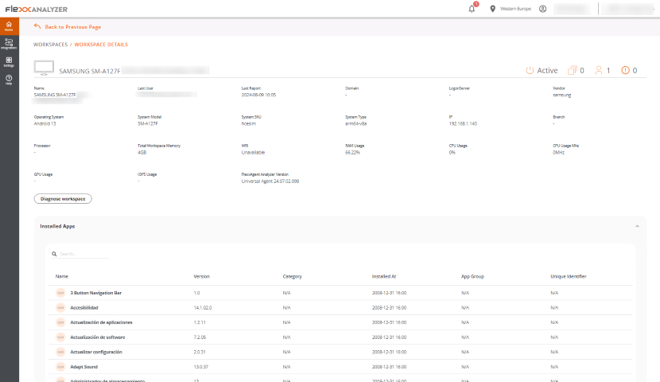Click the alerts count icon
660x382 pixels.
click(626, 70)
